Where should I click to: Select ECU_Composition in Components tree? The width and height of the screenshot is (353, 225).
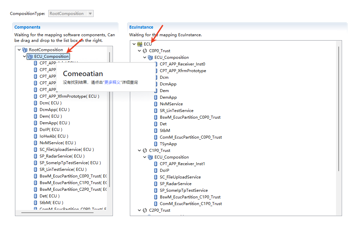click(x=52, y=56)
